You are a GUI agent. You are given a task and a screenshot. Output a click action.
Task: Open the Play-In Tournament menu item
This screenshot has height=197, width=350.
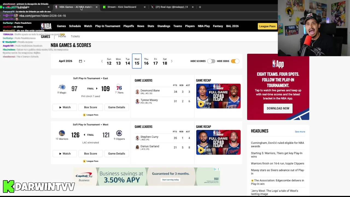point(108,26)
